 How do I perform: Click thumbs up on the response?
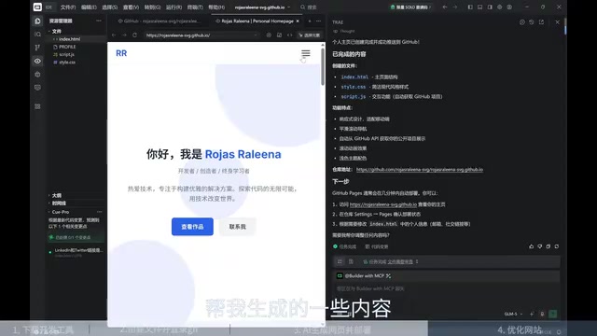pos(532,246)
